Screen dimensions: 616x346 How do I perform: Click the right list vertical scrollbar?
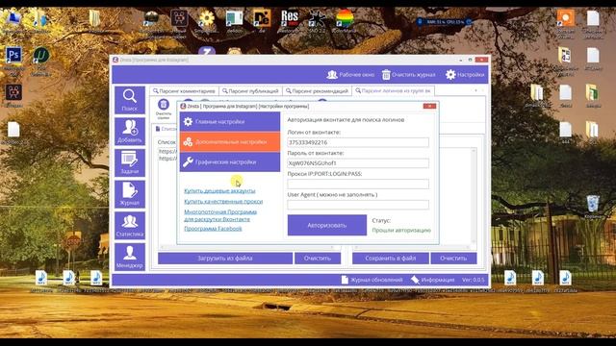pyautogui.click(x=474, y=196)
